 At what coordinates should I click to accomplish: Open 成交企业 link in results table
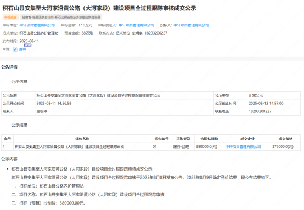coord(243,147)
